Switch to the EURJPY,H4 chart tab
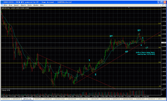Viewport: 167px width, 101px height. (116, 99)
